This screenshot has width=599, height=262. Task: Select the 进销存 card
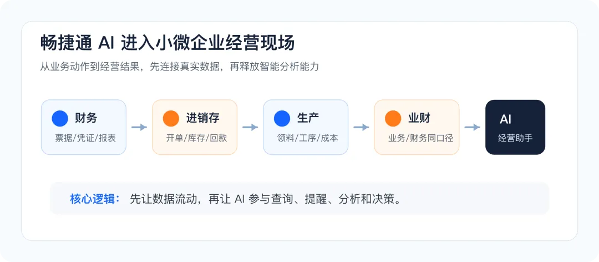click(195, 127)
